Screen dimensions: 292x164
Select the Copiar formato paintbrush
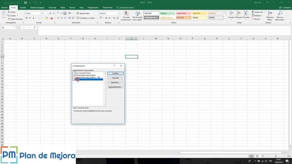(9, 19)
